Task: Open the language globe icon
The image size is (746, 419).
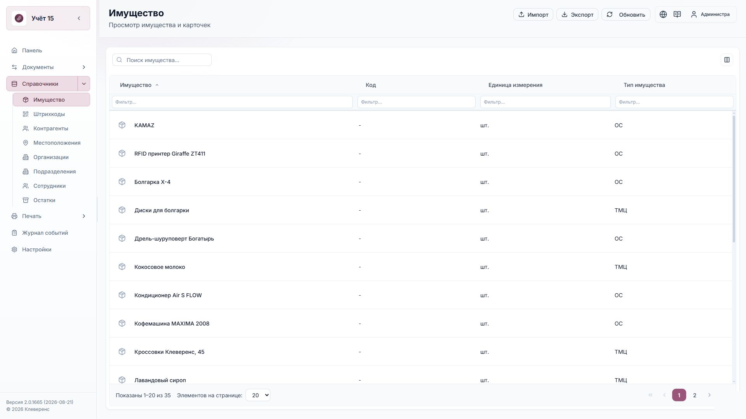Action: click(x=663, y=14)
